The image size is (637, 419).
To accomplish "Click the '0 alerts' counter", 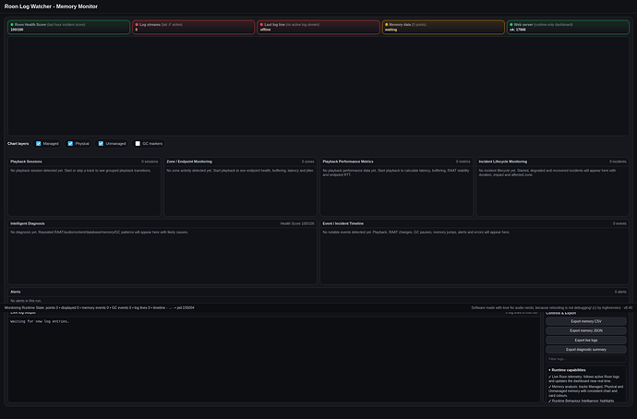I will tap(620, 292).
